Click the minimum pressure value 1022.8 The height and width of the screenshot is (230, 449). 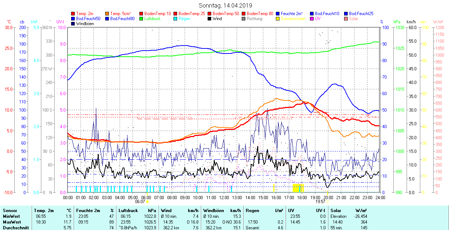click(x=150, y=216)
